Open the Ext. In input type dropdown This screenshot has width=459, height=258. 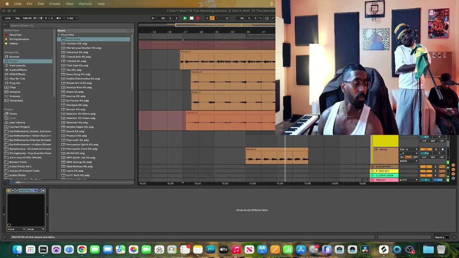point(409,149)
